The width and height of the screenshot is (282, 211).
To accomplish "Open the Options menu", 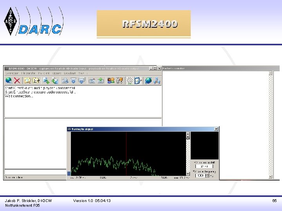I will pos(57,73).
